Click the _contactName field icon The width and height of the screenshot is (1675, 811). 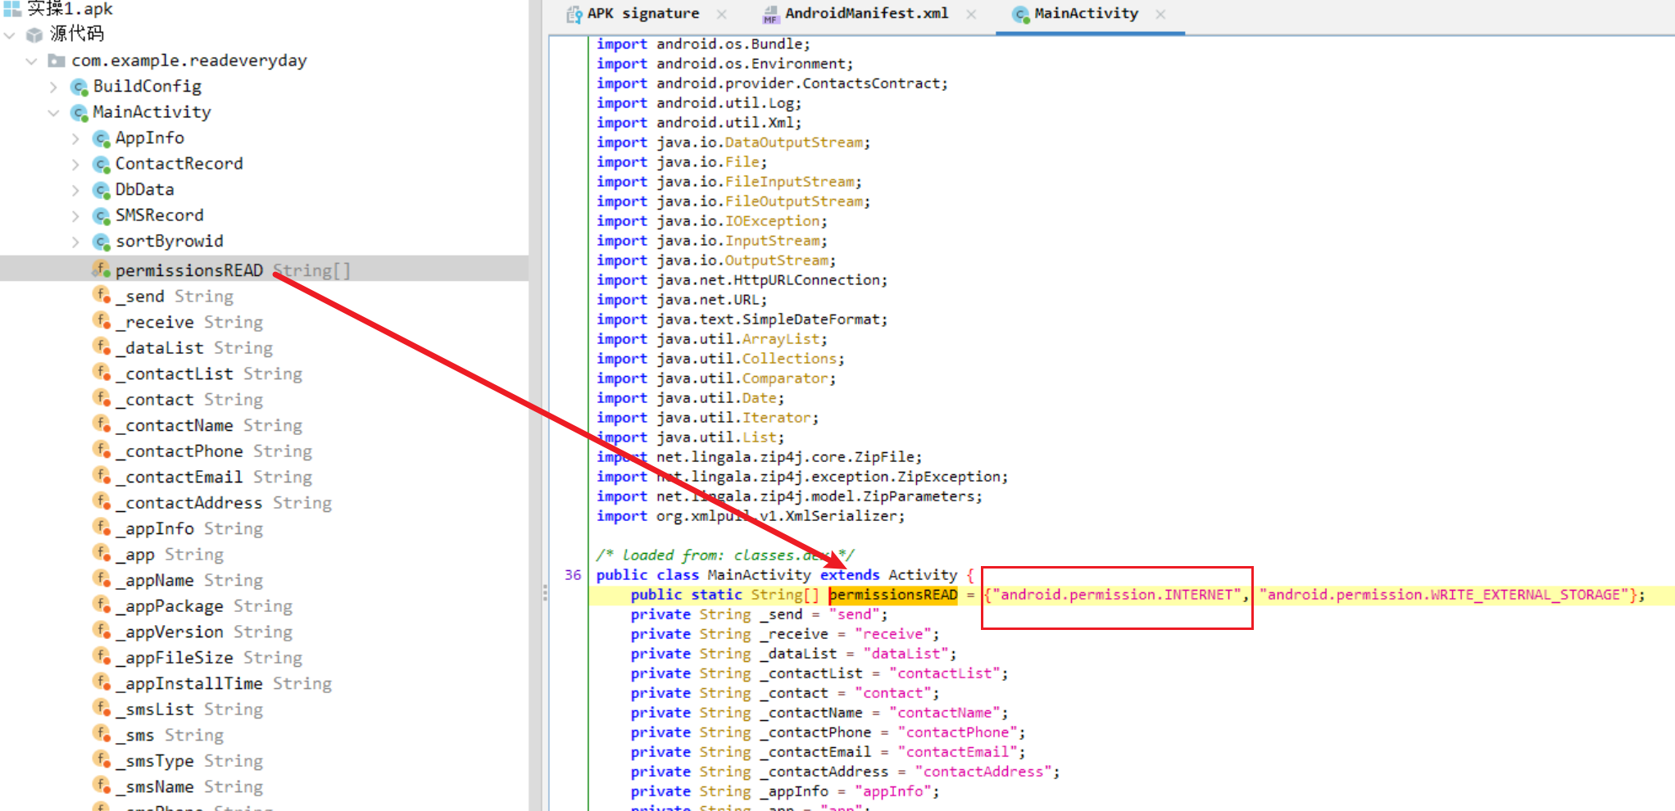[x=102, y=424]
